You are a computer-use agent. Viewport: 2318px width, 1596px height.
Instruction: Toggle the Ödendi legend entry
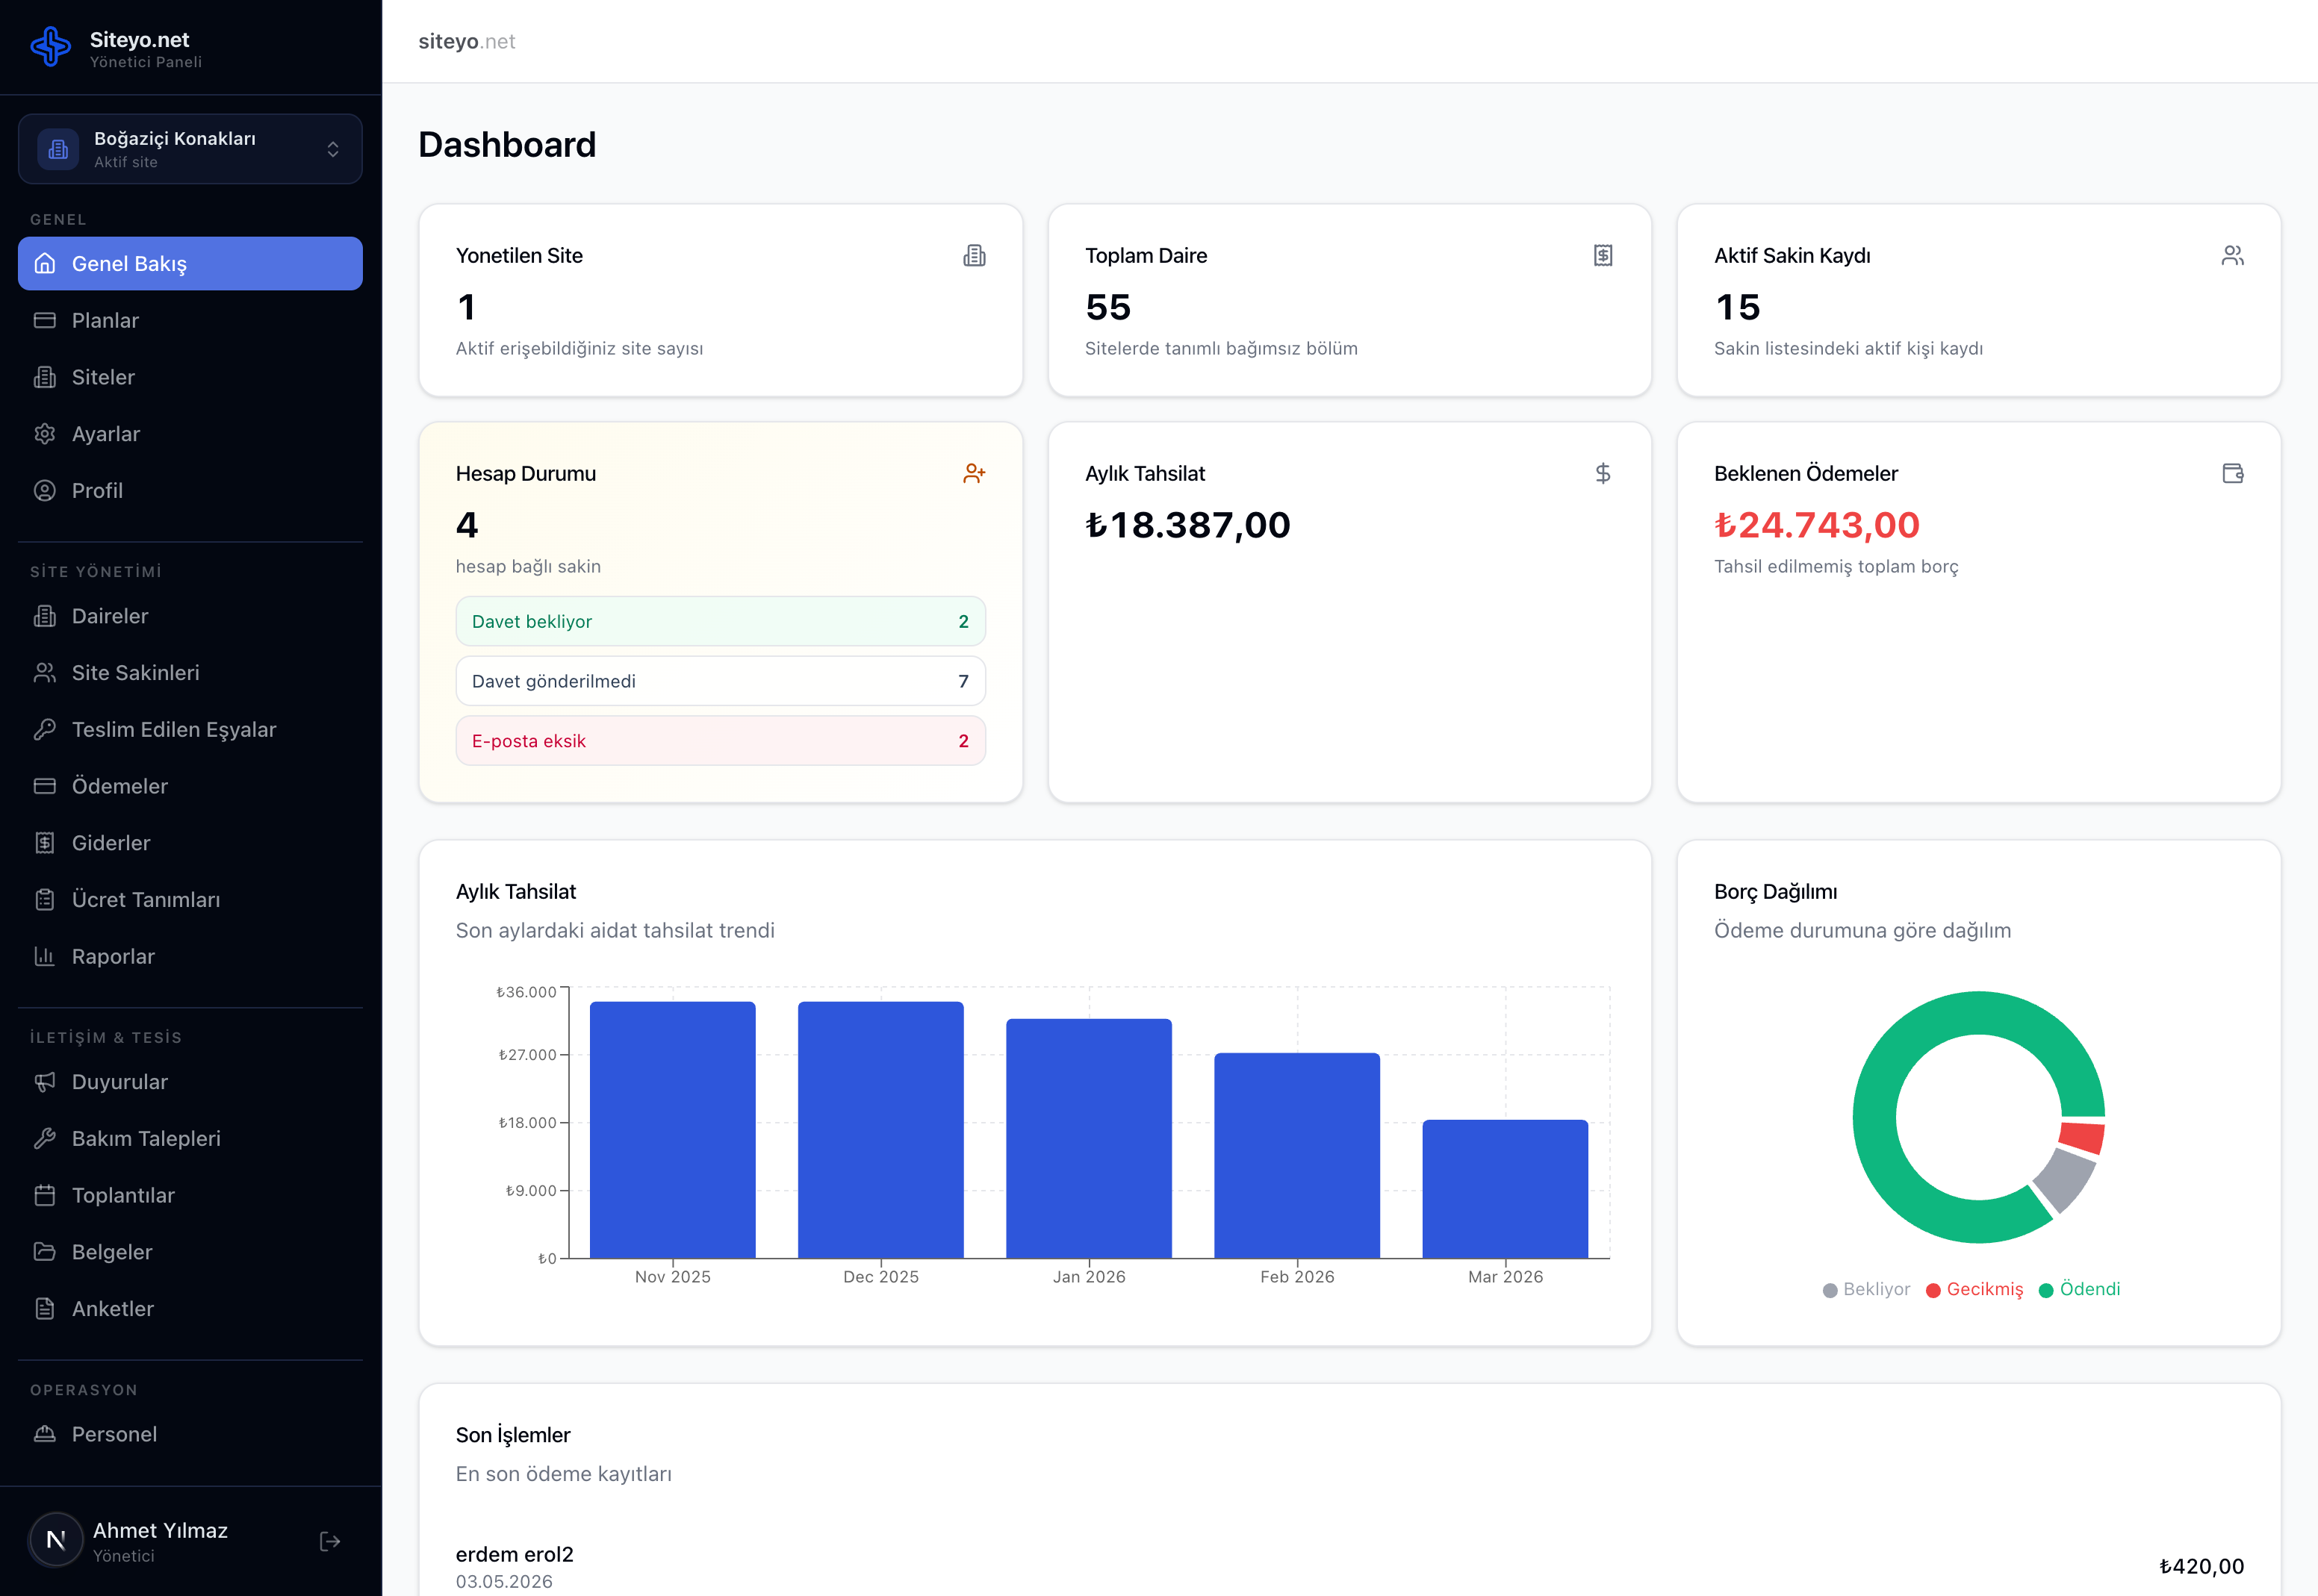coord(2080,1289)
